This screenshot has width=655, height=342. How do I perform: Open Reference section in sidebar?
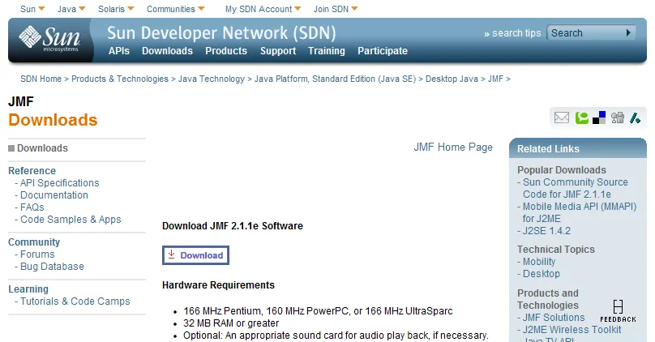pos(32,171)
